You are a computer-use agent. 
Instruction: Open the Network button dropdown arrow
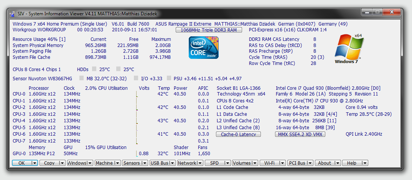pos(200,163)
